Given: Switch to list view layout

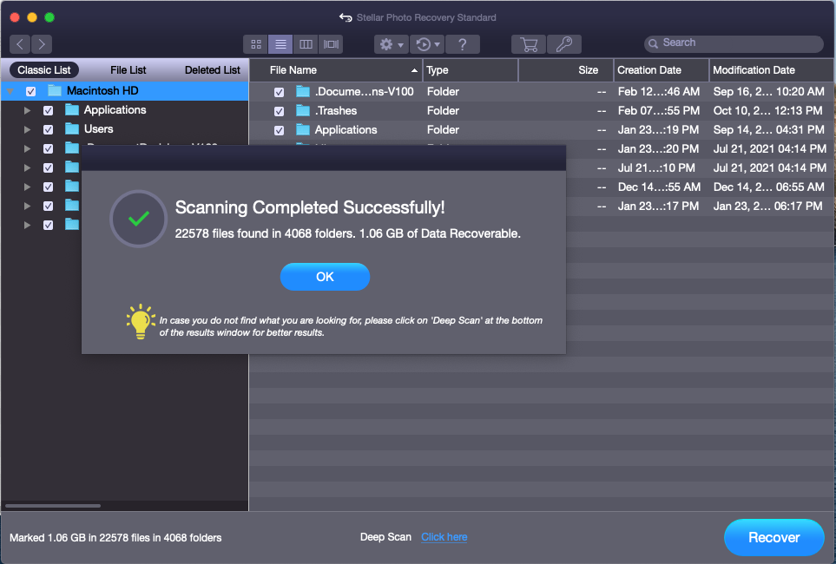Looking at the screenshot, I should (x=280, y=44).
